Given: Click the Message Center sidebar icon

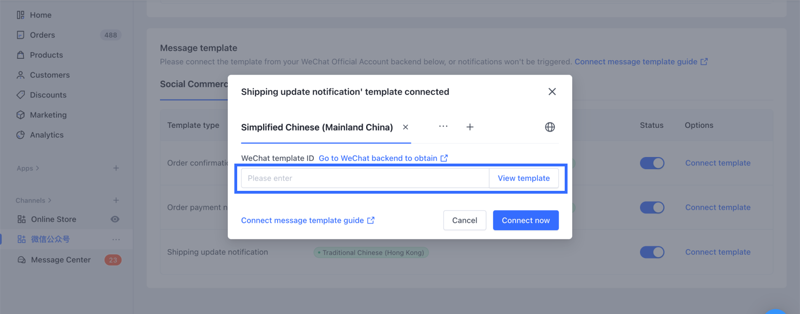Looking at the screenshot, I should pyautogui.click(x=21, y=260).
